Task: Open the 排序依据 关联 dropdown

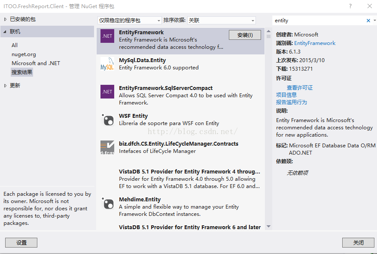Action: 222,21
